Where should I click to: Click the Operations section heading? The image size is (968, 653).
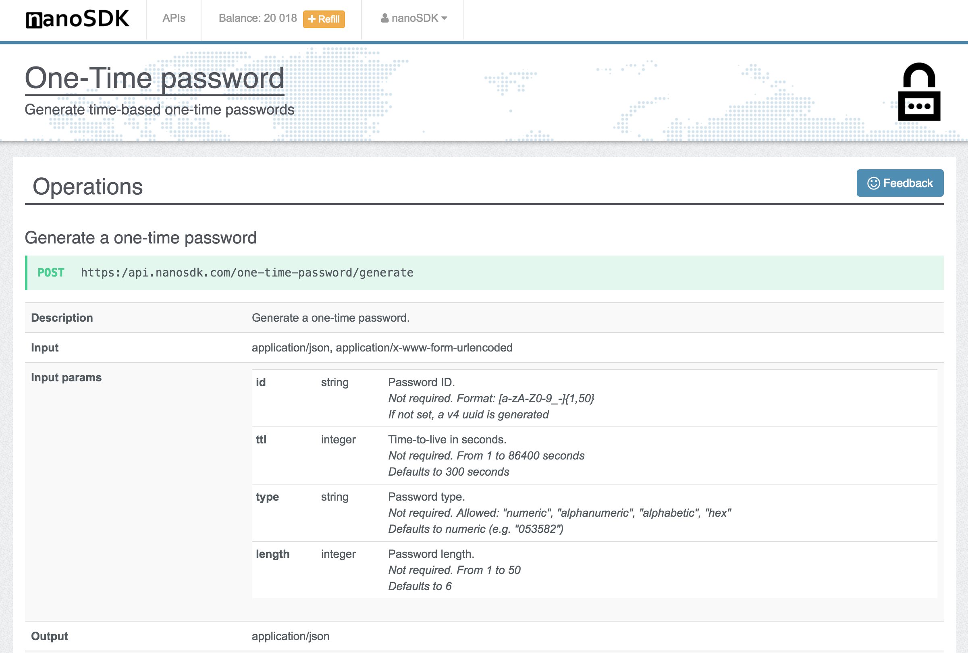(87, 187)
